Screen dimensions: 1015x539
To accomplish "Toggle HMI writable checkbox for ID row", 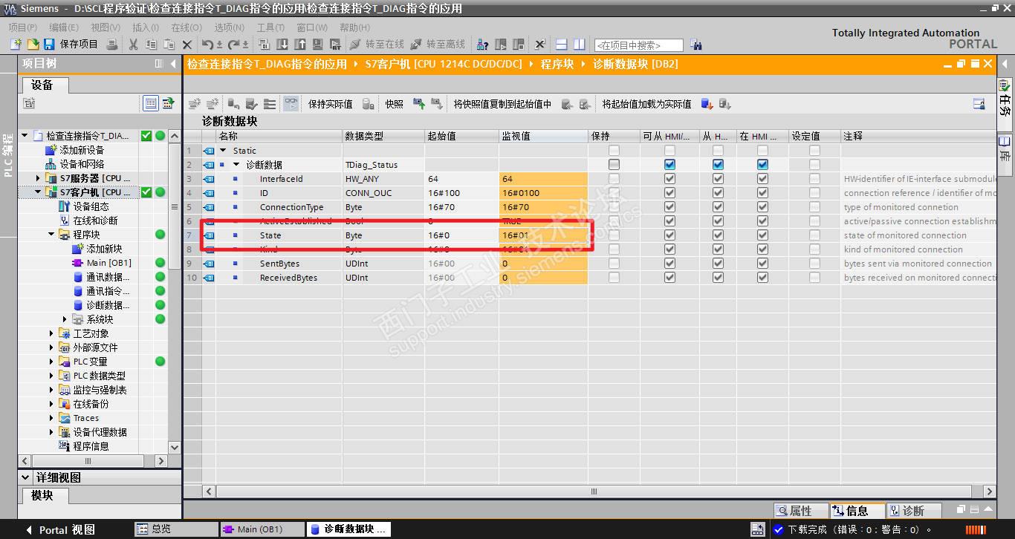I will tap(718, 193).
